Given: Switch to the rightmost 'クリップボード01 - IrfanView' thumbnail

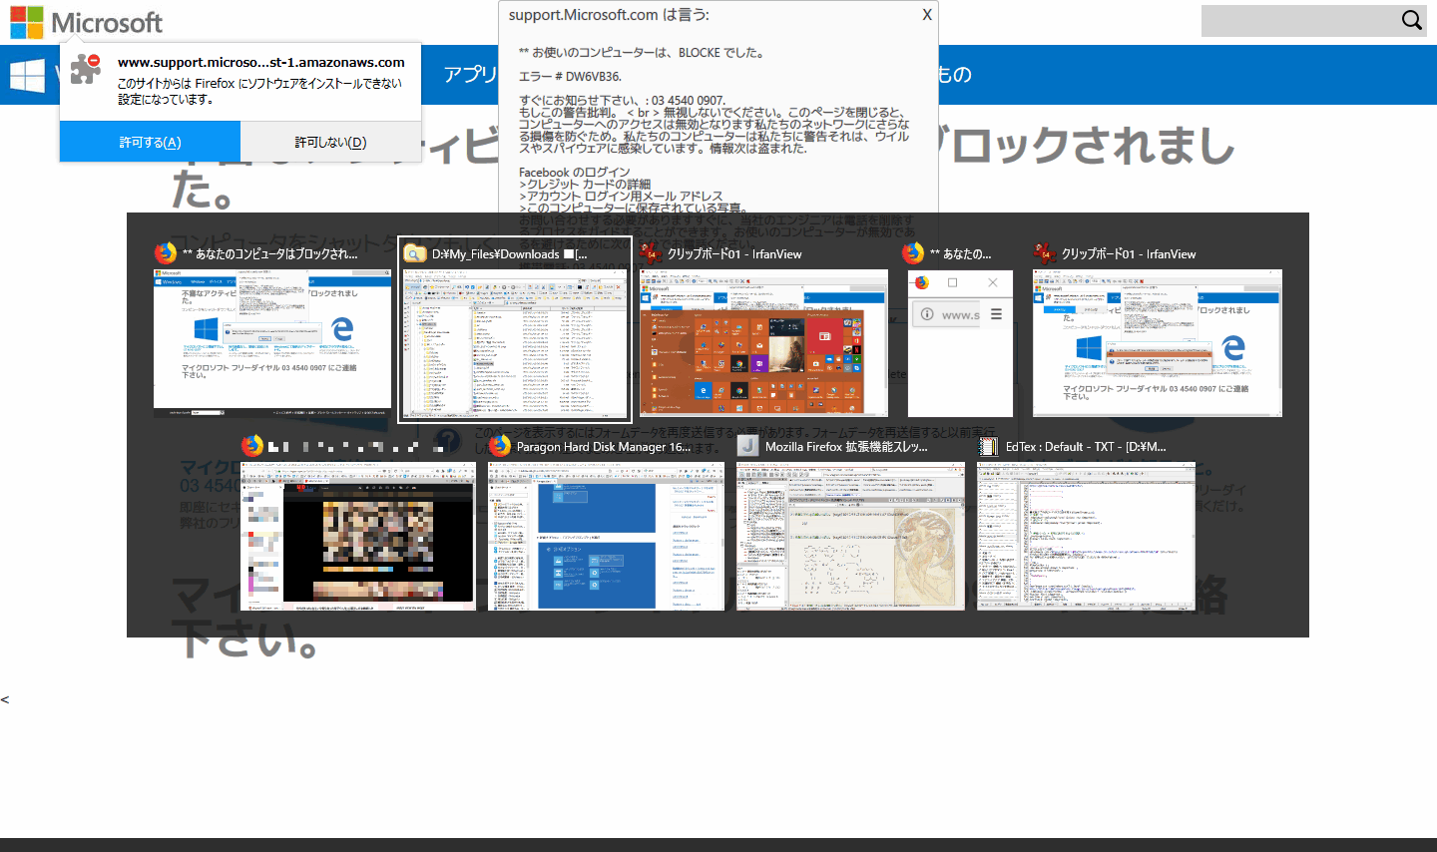Looking at the screenshot, I should point(1158,343).
